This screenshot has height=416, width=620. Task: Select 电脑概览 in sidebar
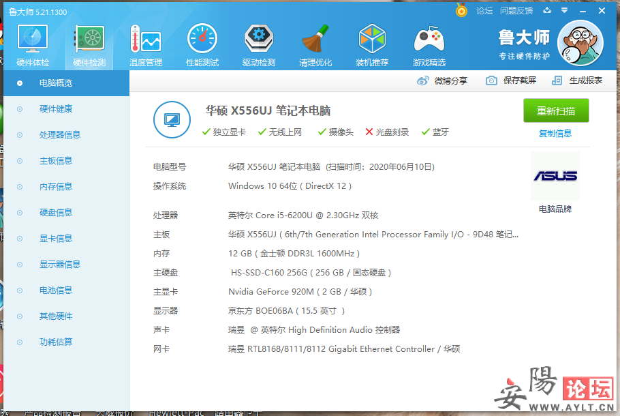[67, 83]
